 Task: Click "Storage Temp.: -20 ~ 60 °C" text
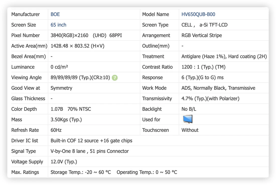81,172
